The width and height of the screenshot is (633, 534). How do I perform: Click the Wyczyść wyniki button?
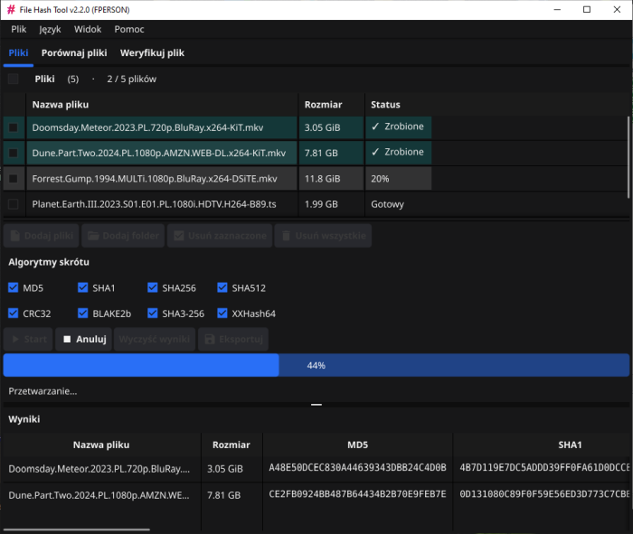pos(155,339)
